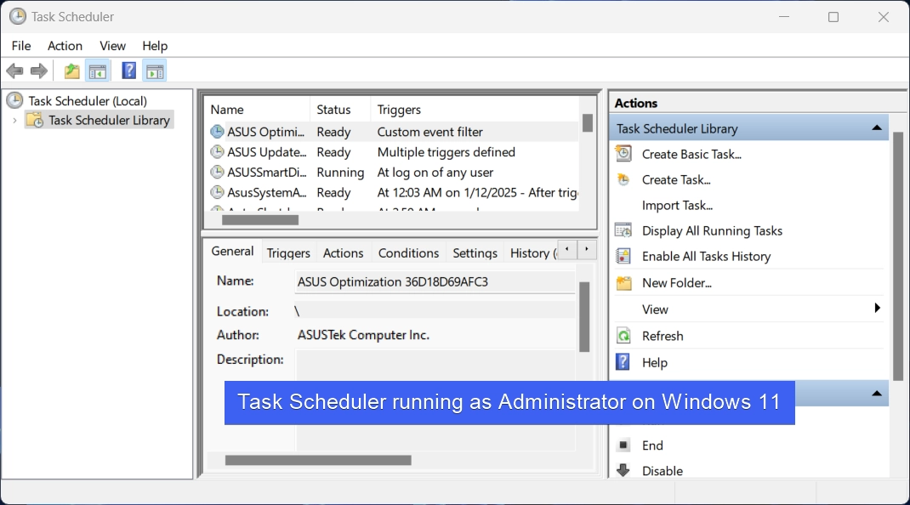
Task: Click the Actions pane vertical scrollbar thumb
Action: [898, 257]
